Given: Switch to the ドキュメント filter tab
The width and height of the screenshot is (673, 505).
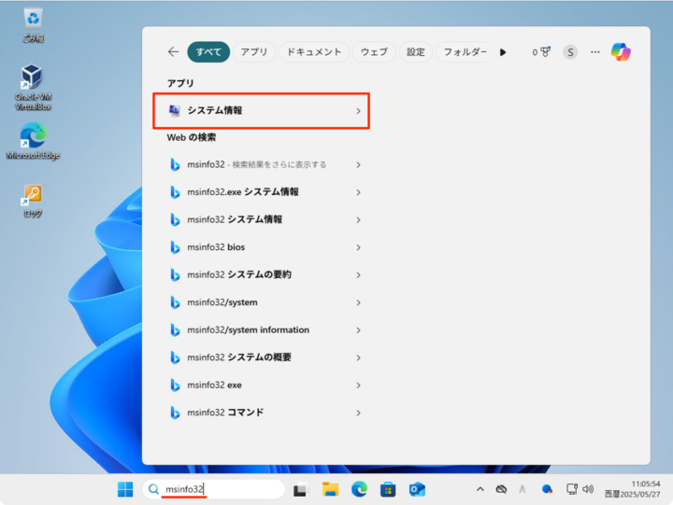Looking at the screenshot, I should pos(314,52).
